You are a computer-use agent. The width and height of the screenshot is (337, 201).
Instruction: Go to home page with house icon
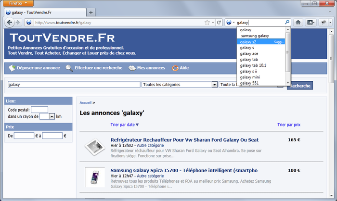(x=298, y=22)
